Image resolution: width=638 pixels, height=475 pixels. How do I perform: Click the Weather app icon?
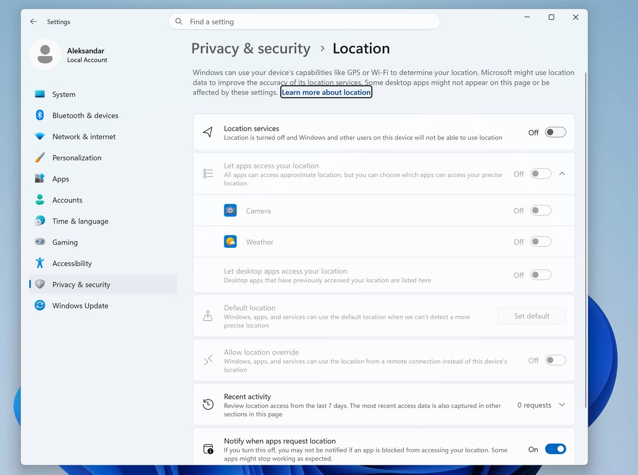tap(230, 241)
